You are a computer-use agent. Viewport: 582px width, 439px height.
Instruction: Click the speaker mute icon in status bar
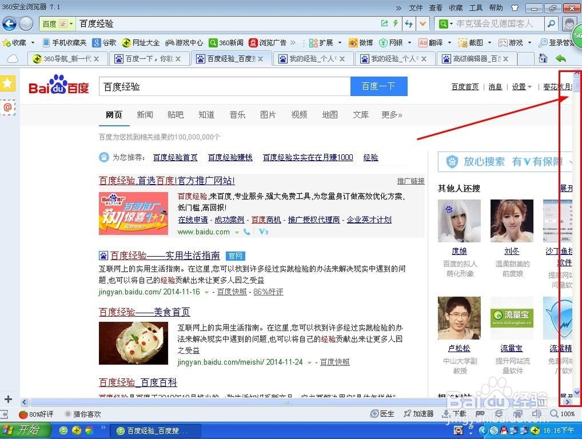pyautogui.click(x=538, y=414)
